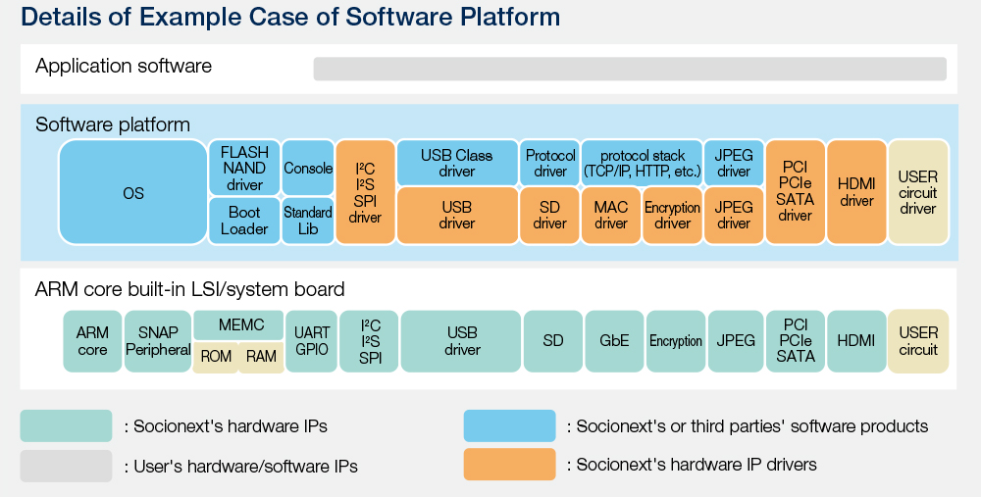Click the teal I²C I²S SPI hardware block
Viewport: 981px width, 497px height.
369,341
